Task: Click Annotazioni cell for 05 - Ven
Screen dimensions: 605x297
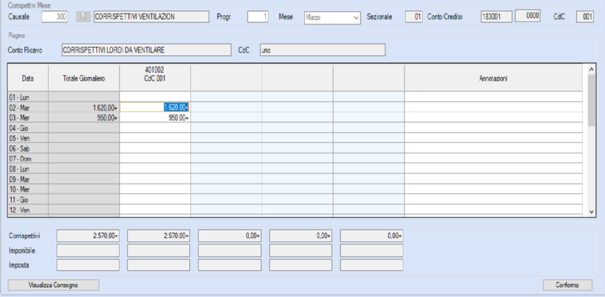Action: (x=493, y=139)
